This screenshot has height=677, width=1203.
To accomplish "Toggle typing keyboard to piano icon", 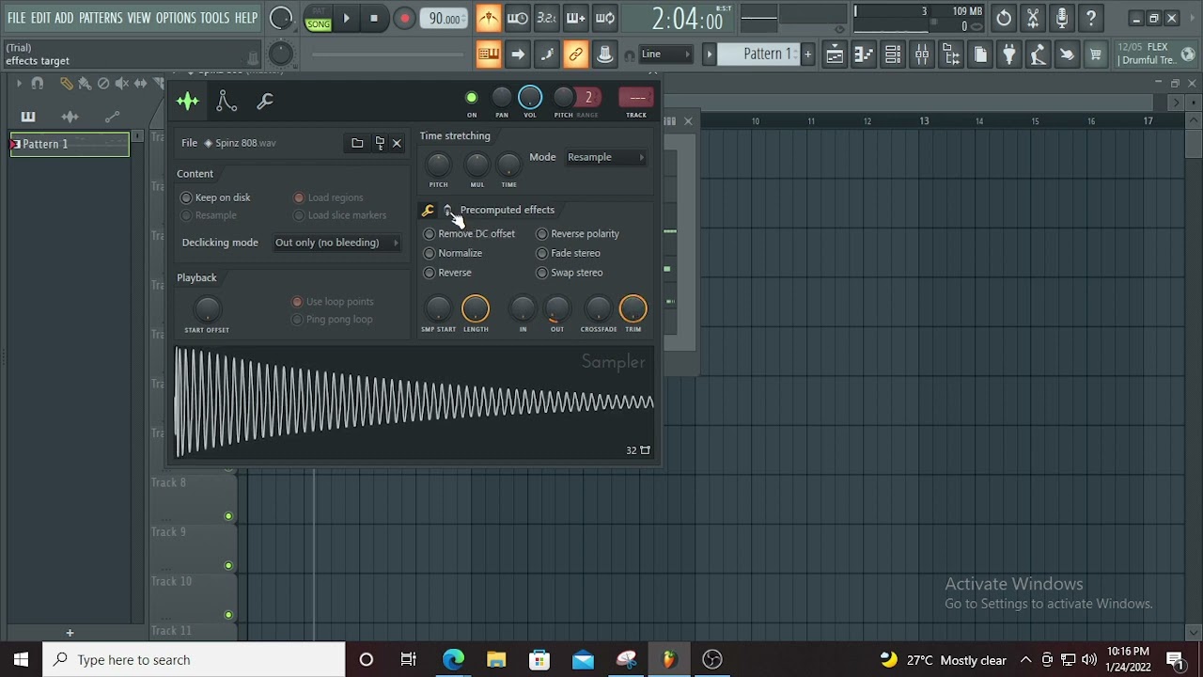I will click(x=488, y=55).
